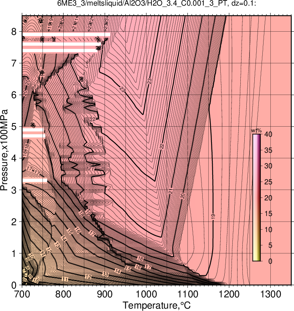
Task: Click the 20 contour label near 1090°C
Action: coord(183,196)
